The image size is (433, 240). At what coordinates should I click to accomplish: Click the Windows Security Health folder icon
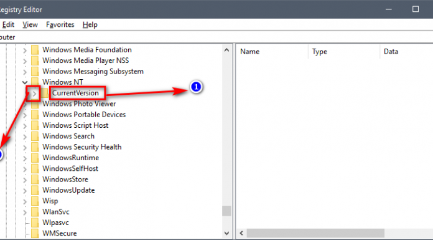pyautogui.click(x=35, y=147)
